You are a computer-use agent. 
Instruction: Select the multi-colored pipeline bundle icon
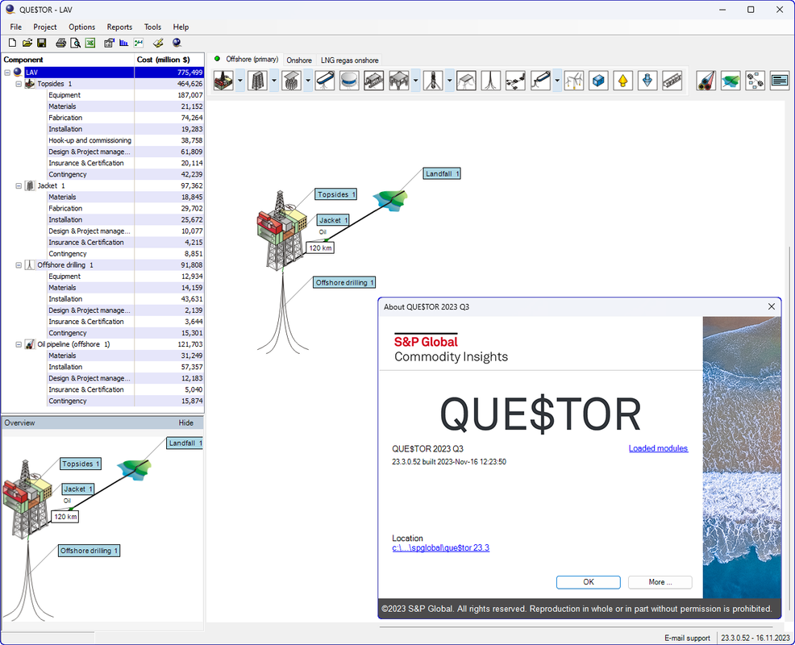[x=706, y=81]
